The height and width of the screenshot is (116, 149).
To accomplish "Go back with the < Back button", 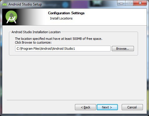I will pos(85,107).
